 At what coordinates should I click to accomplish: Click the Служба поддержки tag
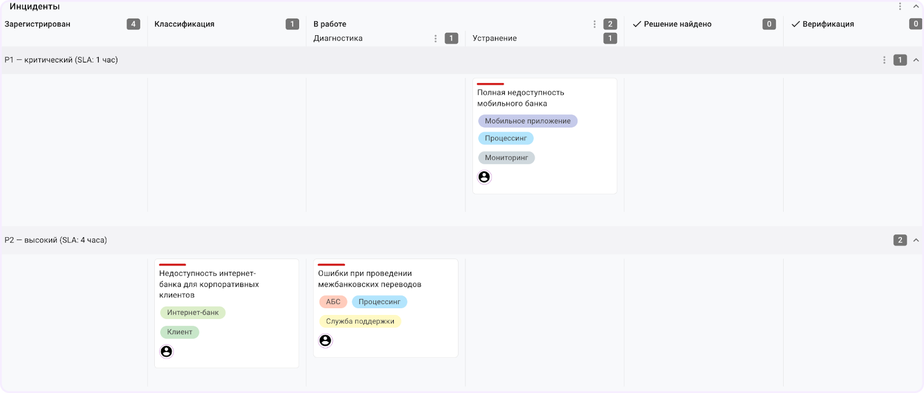[360, 321]
